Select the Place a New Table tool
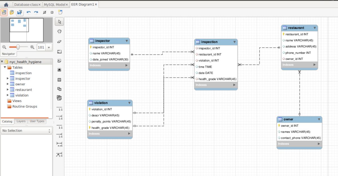The image size is (338, 176). pyautogui.click(x=59, y=80)
